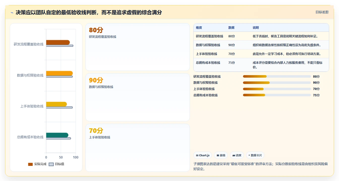Click the icon before the slide title

pyautogui.click(x=12, y=13)
